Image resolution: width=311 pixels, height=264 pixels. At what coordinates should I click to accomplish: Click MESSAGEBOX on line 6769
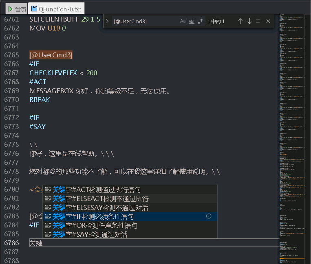tap(52, 91)
